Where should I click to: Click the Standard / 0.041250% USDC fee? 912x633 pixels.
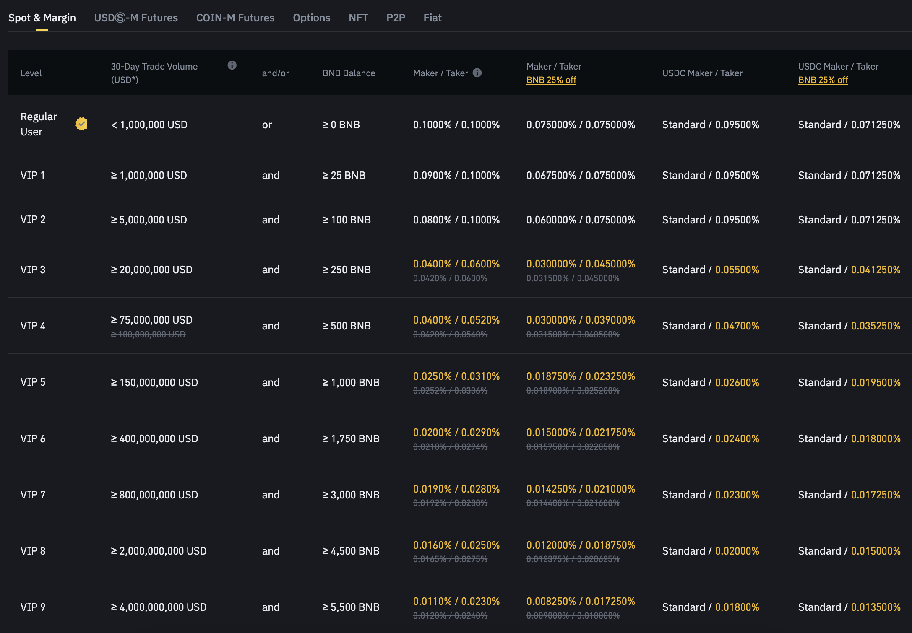[x=849, y=270]
